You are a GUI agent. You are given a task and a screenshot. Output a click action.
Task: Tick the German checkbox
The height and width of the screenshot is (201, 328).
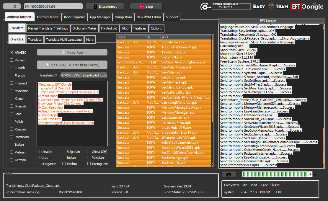(x=12, y=160)
